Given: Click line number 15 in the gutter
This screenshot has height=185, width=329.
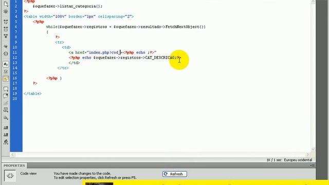Looking at the screenshot, I should pyautogui.click(x=15, y=73).
